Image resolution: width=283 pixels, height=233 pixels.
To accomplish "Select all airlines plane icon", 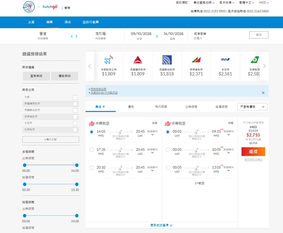I will (x=109, y=60).
